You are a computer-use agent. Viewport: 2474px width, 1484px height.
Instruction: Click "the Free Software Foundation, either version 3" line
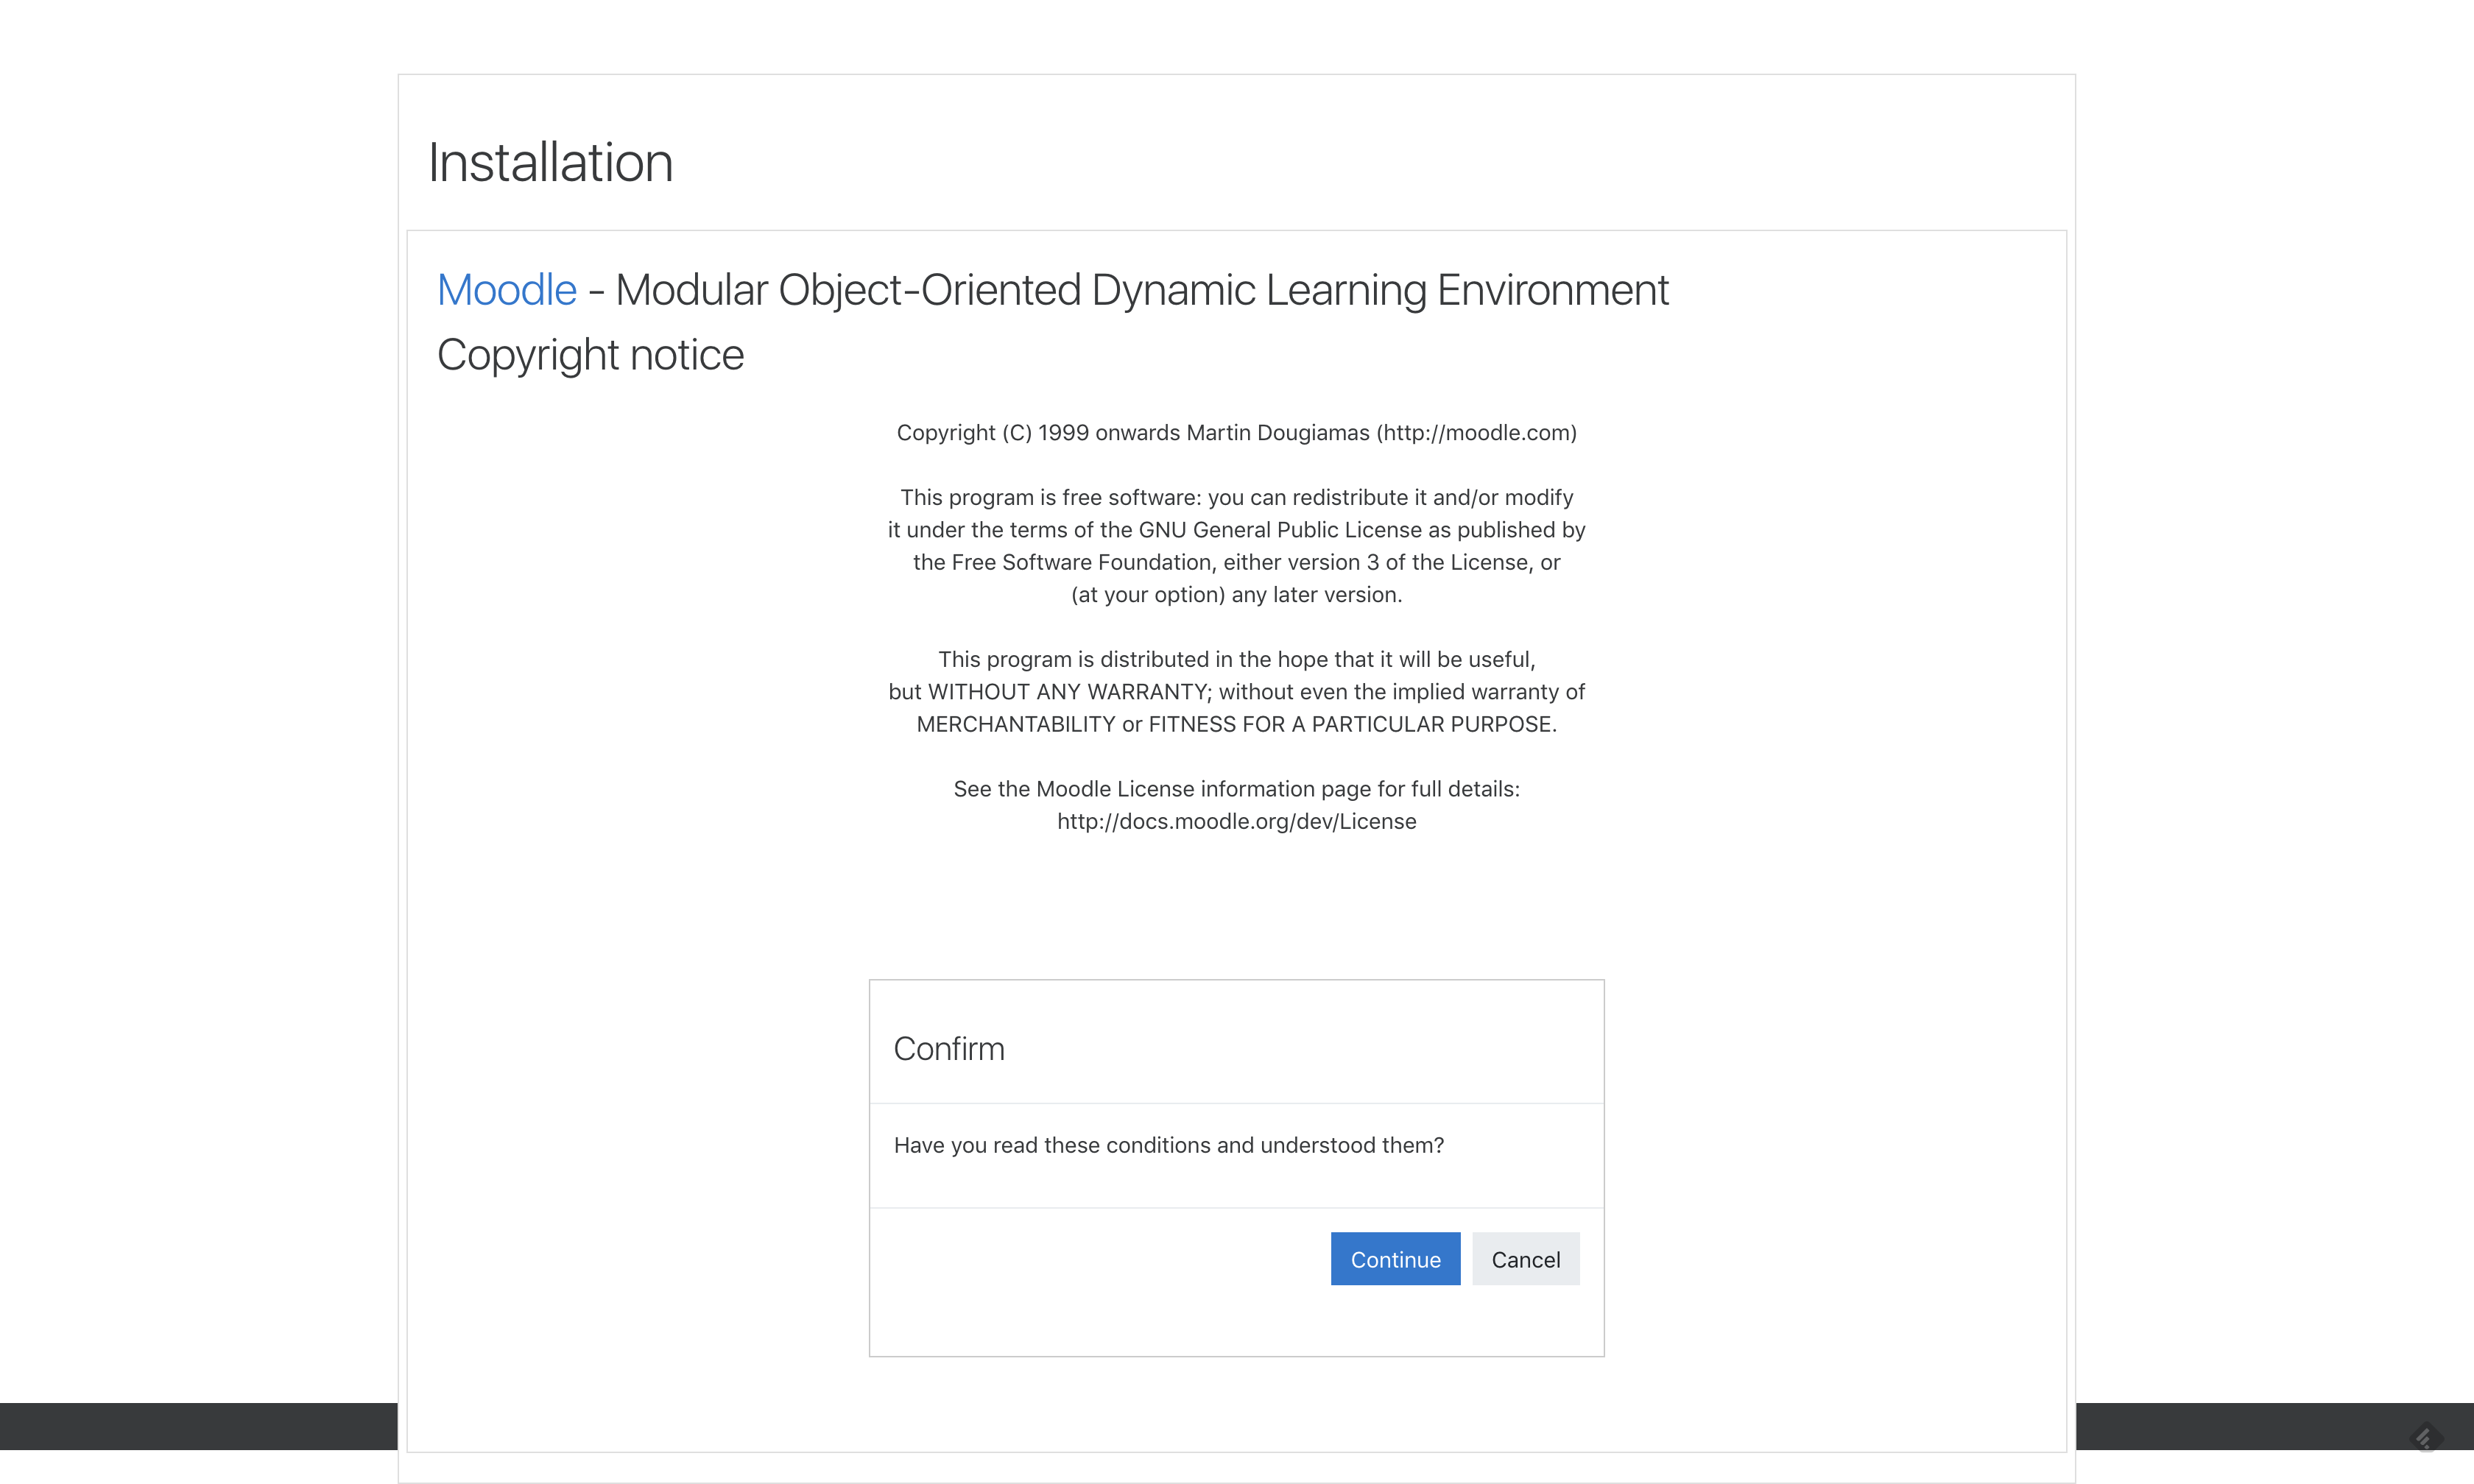coord(1237,562)
